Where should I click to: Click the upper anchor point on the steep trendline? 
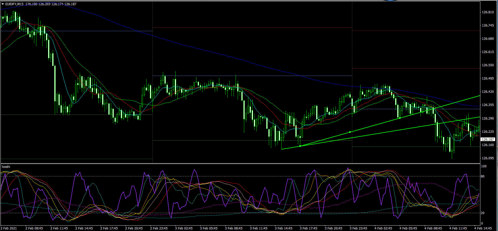[400, 118]
